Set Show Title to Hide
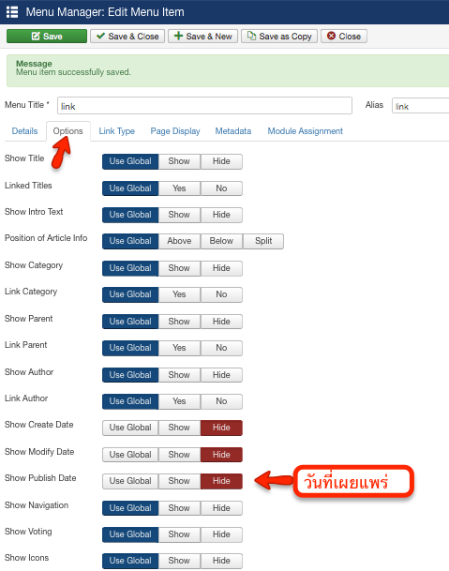The height and width of the screenshot is (571, 449). point(221,161)
